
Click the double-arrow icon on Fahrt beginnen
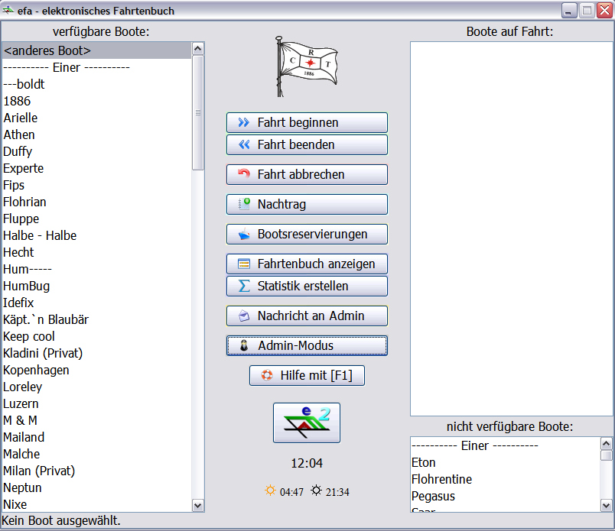click(x=244, y=122)
